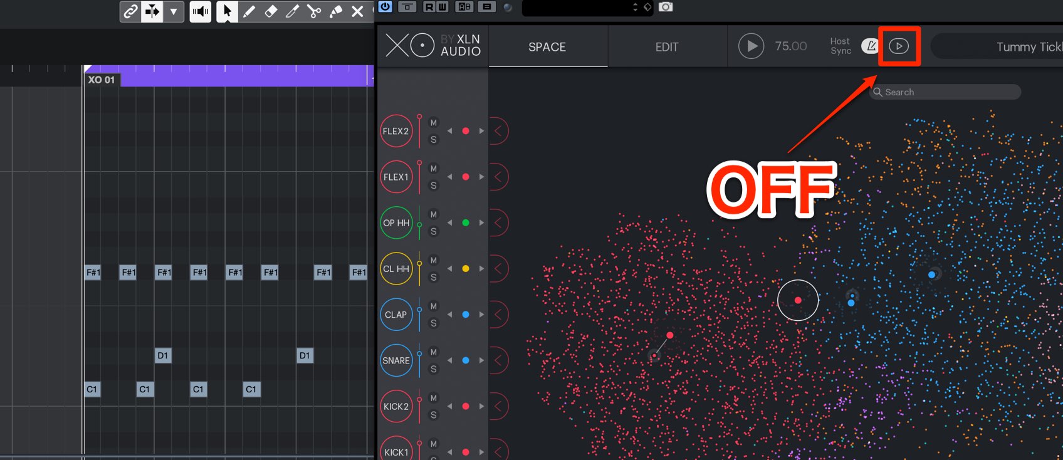Select next sample for OP HH
This screenshot has height=460, width=1063.
[481, 222]
